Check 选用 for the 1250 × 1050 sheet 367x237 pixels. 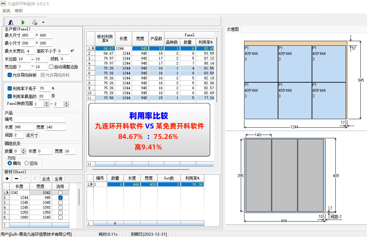60,212
